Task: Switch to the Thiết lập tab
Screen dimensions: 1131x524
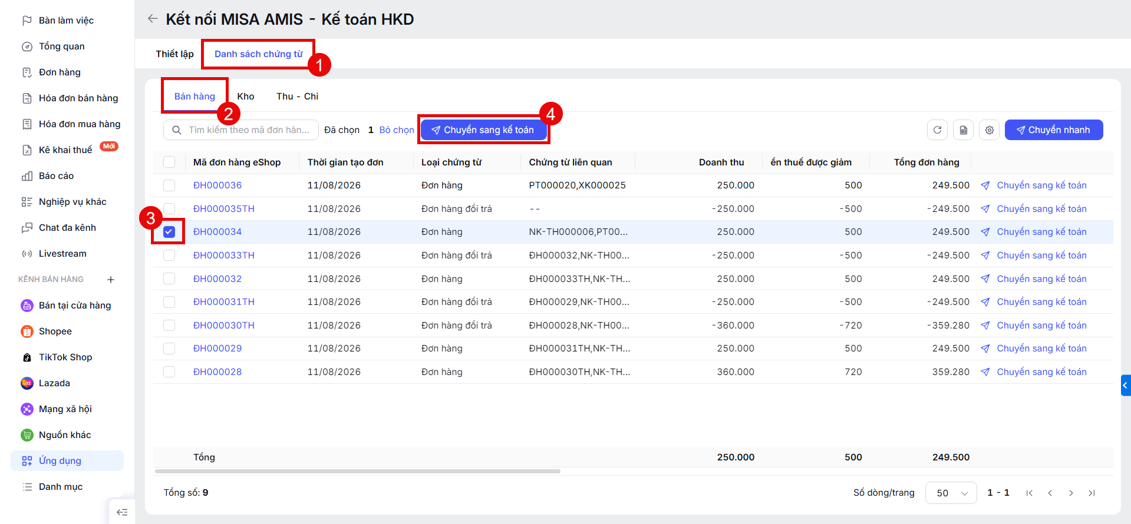Action: point(174,54)
